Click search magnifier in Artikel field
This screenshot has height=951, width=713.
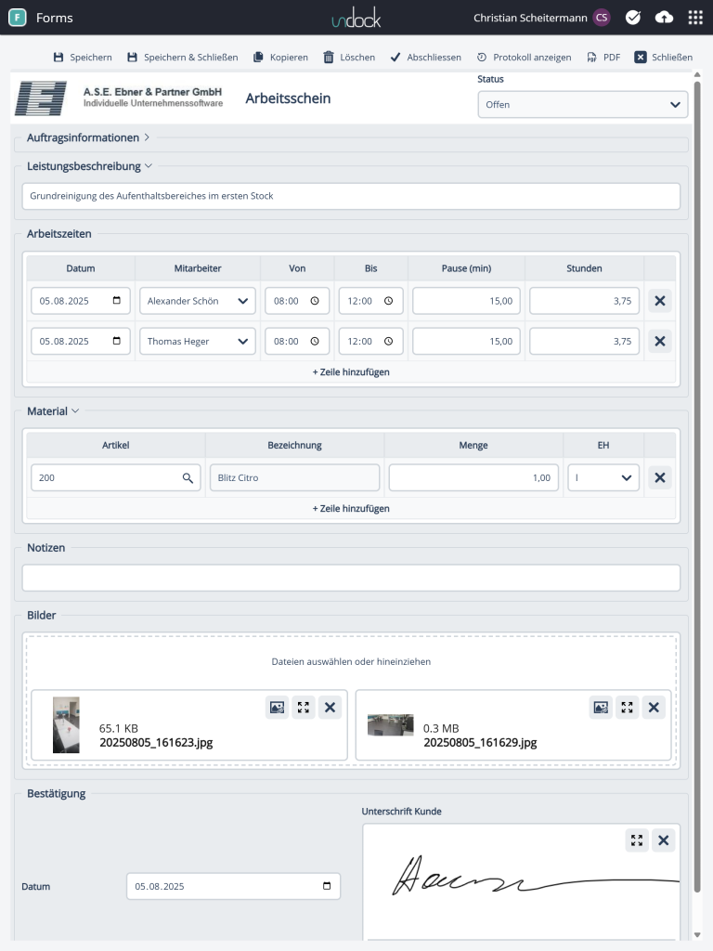188,477
